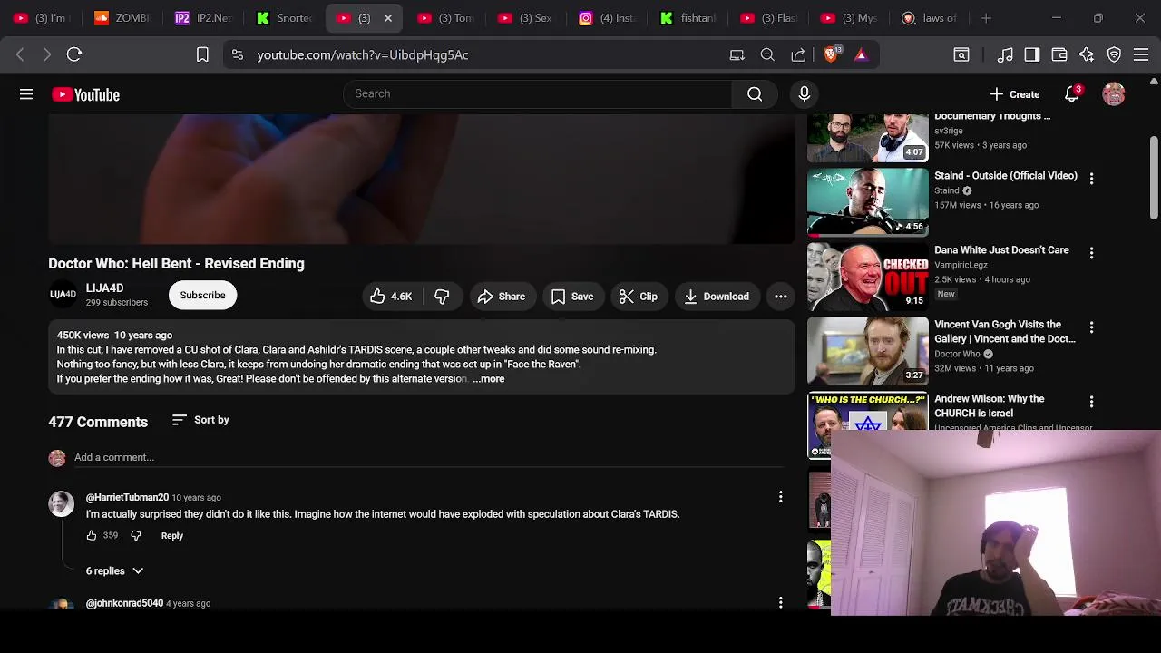The height and width of the screenshot is (653, 1161).
Task: Click the Add a comment field
Action: pyautogui.click(x=429, y=457)
